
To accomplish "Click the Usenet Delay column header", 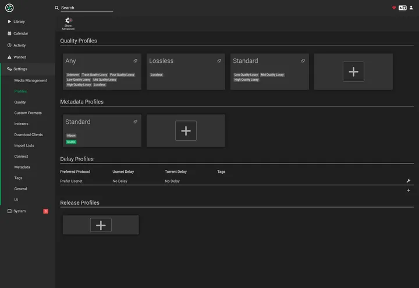I will (x=123, y=172).
